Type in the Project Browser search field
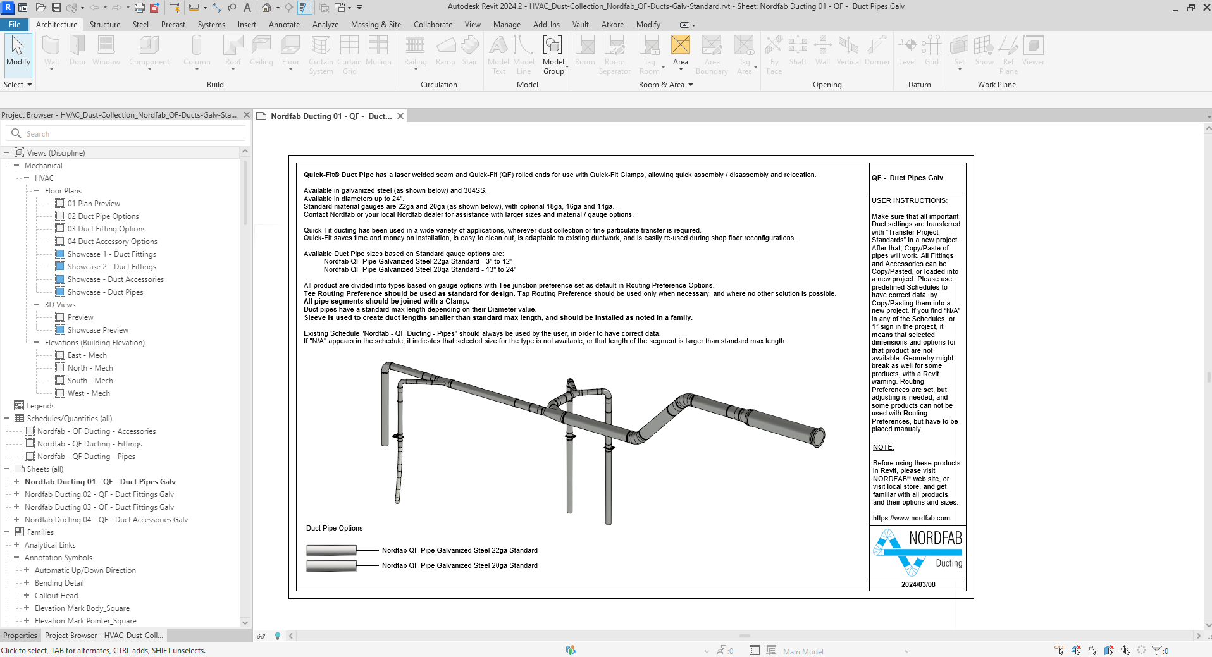 (127, 133)
